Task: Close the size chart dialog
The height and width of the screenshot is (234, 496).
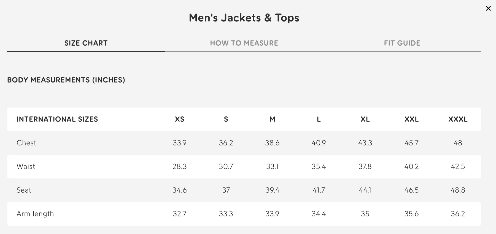Action: click(488, 9)
